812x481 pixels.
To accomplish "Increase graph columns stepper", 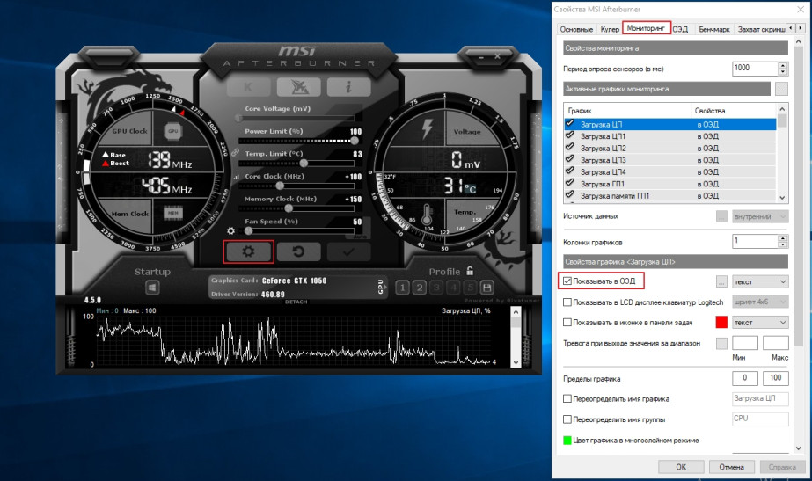I will tap(783, 237).
